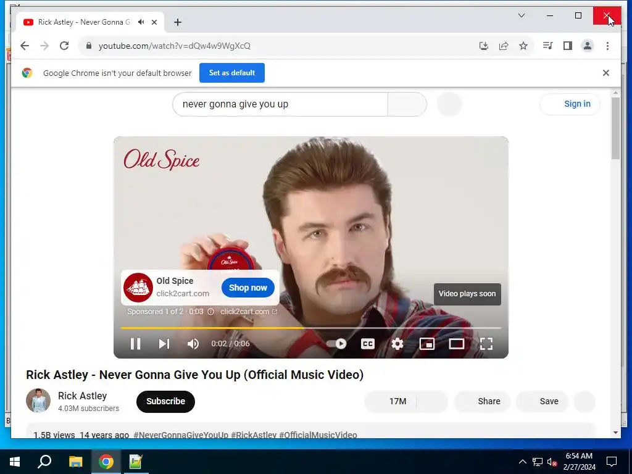Viewport: 632px width, 474px height.
Task: Toggle the autoplay switch
Action: point(337,344)
